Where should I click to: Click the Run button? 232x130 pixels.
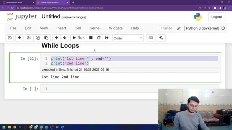[x=79, y=38]
